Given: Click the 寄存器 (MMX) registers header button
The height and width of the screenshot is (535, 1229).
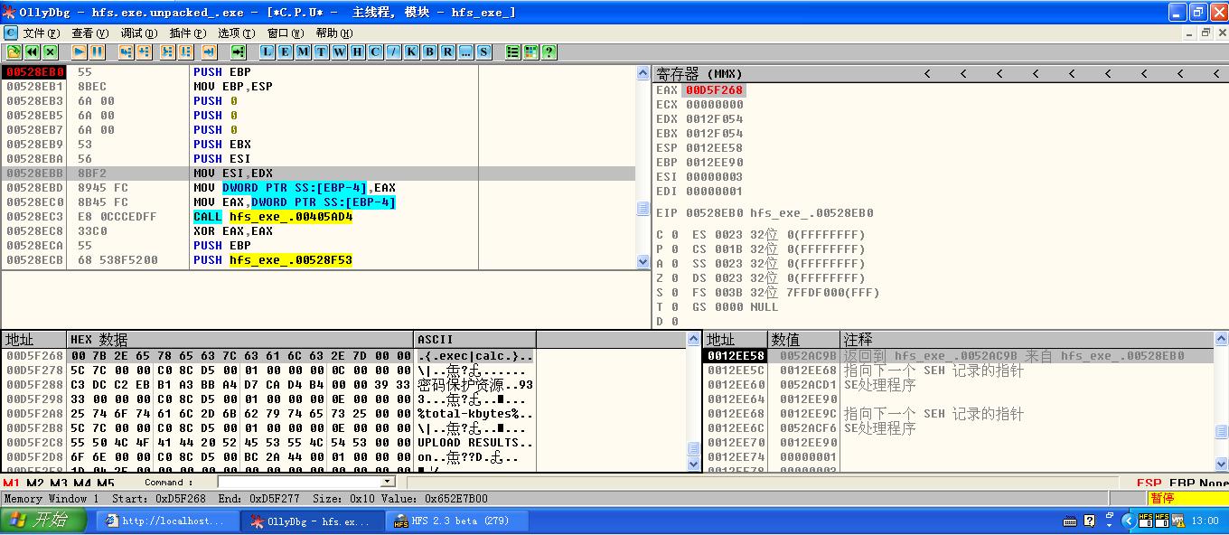Looking at the screenshot, I should [x=699, y=74].
